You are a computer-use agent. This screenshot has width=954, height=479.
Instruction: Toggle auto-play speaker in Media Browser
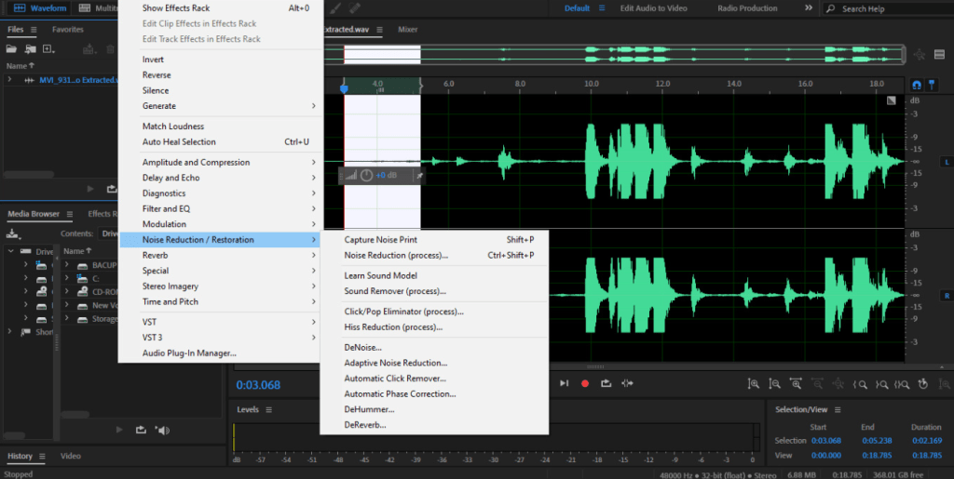point(163,430)
